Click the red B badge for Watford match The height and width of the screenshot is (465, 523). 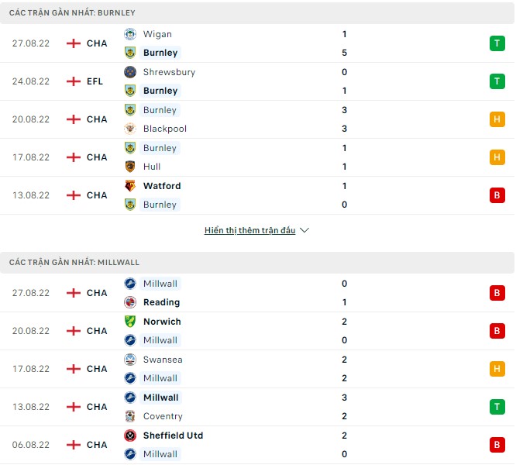497,195
